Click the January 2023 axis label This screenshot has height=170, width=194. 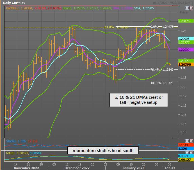(x=133, y=168)
